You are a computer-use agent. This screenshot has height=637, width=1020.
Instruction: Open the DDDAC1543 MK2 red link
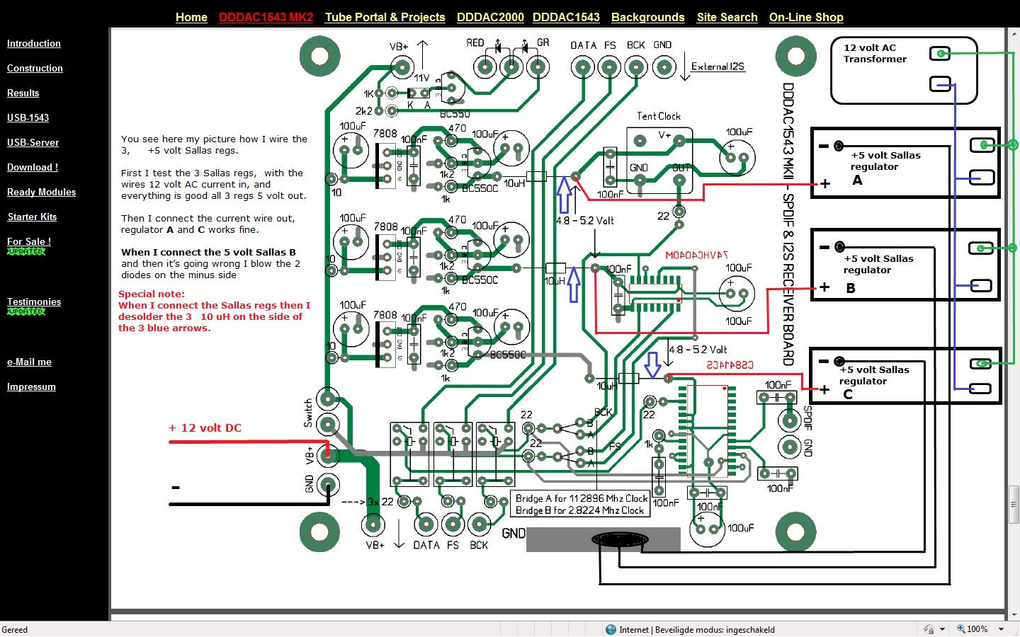(266, 17)
